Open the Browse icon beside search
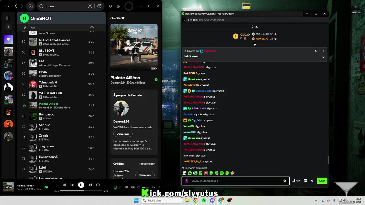 click(99, 6)
